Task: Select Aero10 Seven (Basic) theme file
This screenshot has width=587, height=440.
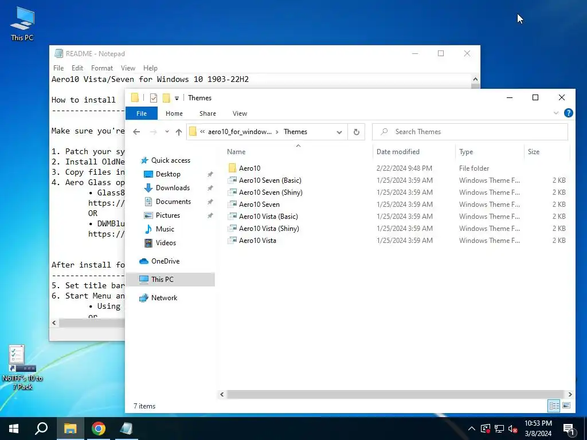Action: (270, 180)
